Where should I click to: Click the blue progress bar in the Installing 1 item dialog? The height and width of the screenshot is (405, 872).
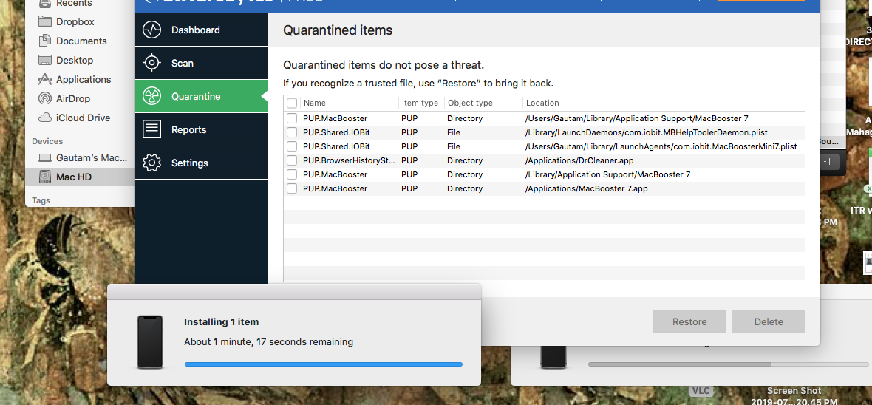[x=323, y=364]
